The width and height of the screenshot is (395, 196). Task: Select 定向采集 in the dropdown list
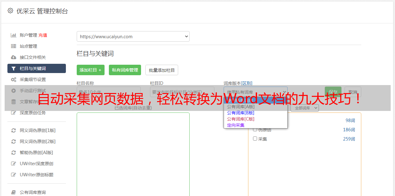click(x=236, y=125)
